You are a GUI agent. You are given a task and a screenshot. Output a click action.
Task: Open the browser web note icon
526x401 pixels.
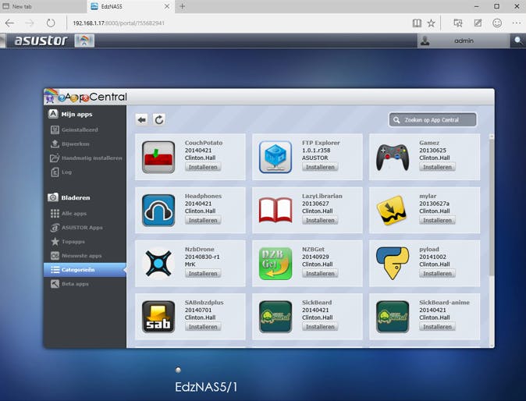pyautogui.click(x=478, y=23)
